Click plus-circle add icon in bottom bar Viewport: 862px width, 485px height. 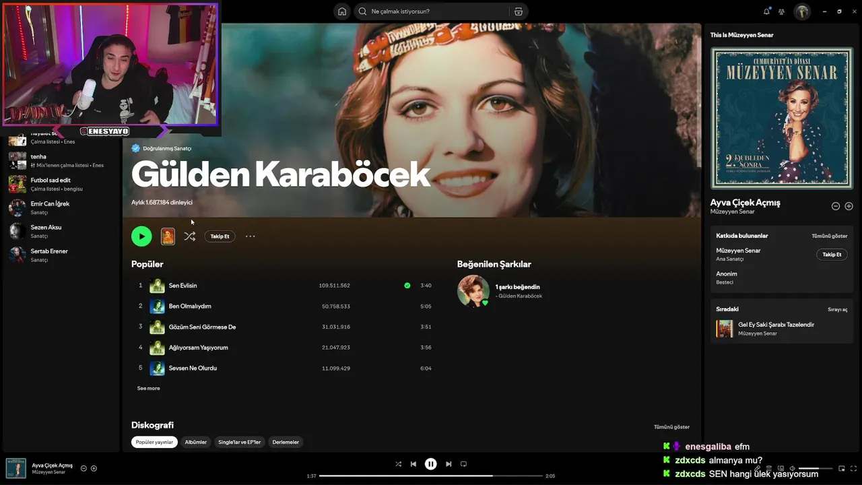(x=94, y=468)
